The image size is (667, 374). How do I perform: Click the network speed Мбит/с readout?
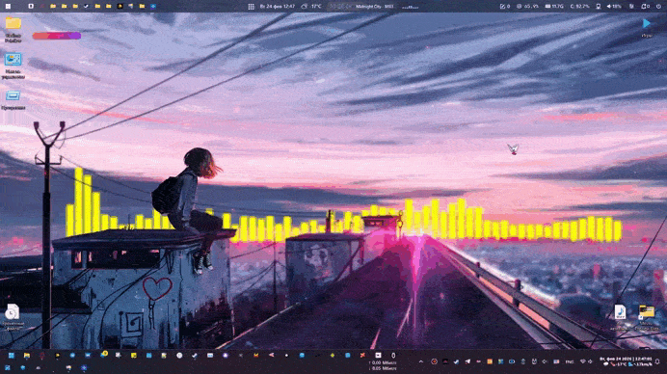click(x=383, y=365)
